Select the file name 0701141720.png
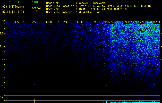This screenshot has height=103, width=162. tap(13, 7)
